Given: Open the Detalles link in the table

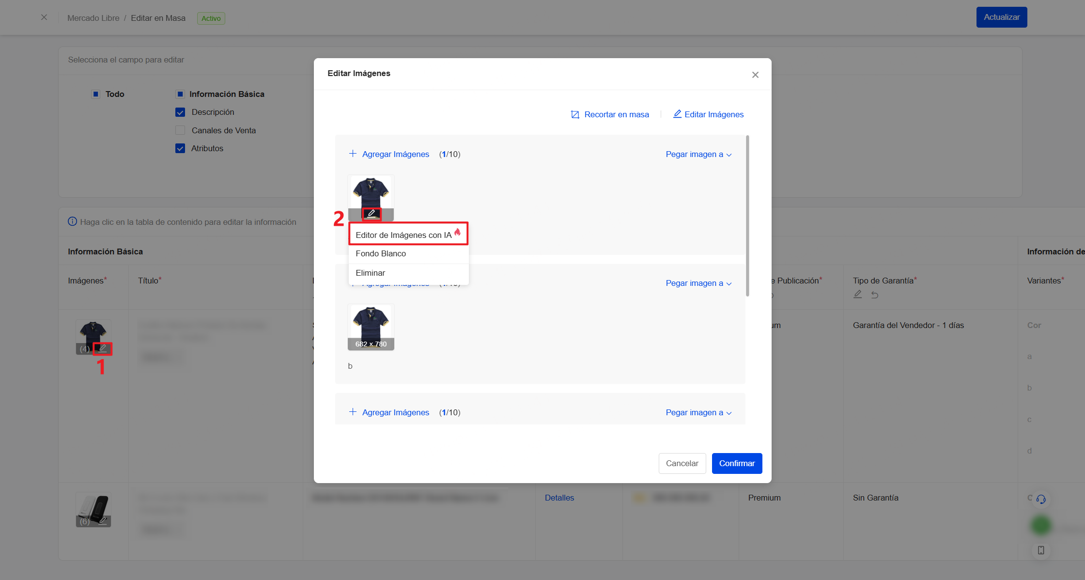Looking at the screenshot, I should (559, 498).
